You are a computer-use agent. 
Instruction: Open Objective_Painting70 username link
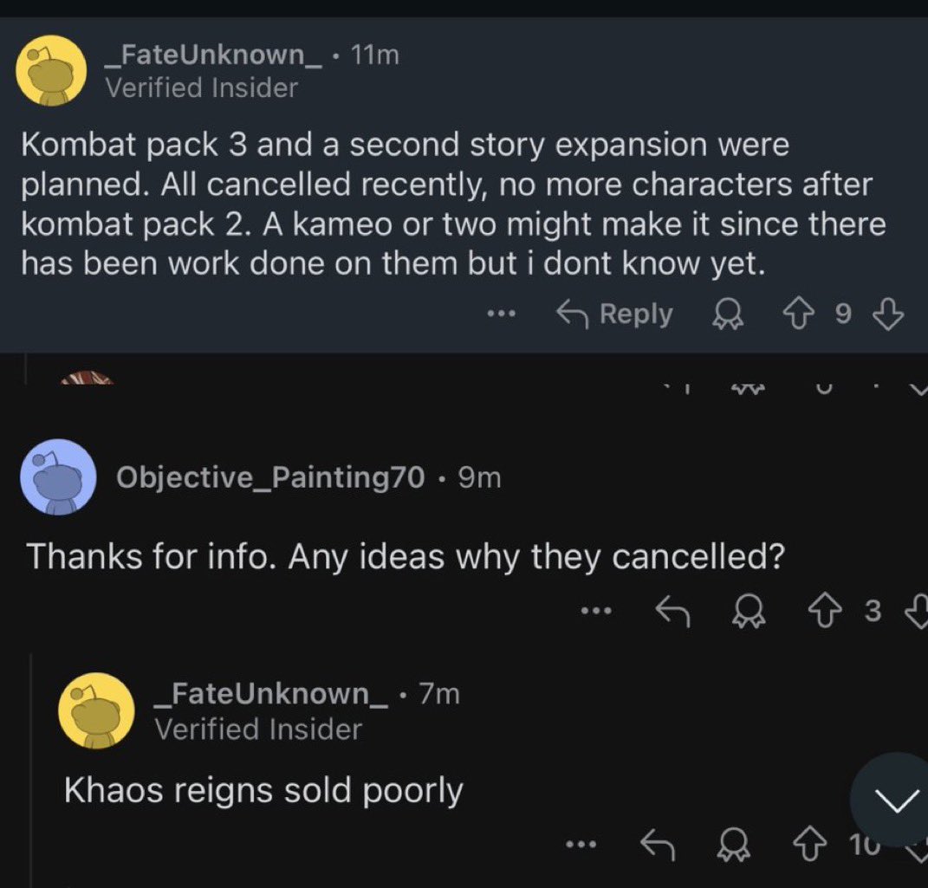pos(270,476)
